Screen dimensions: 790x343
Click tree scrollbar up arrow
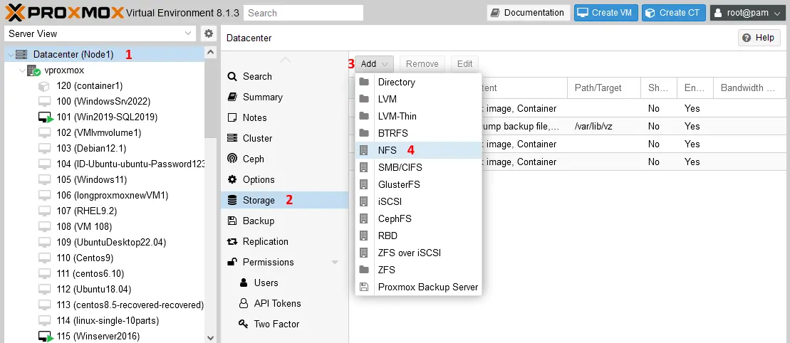pyautogui.click(x=211, y=52)
